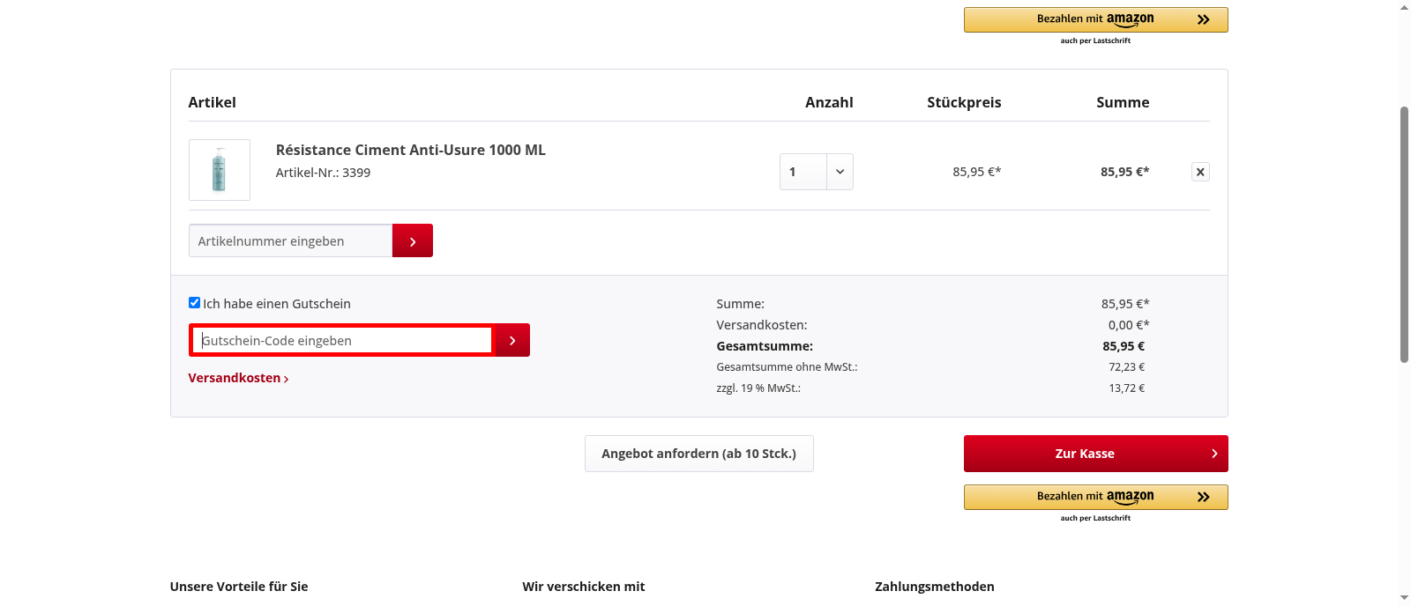Click 'Angebot anfordern (ab 10 Stck.)' button
Image resolution: width=1411 pixels, height=606 pixels.
pos(698,454)
